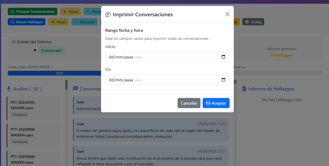This screenshot has height=166, width=329.
Task: Click the pause icon on the top Pausa button
Action: [65, 11]
